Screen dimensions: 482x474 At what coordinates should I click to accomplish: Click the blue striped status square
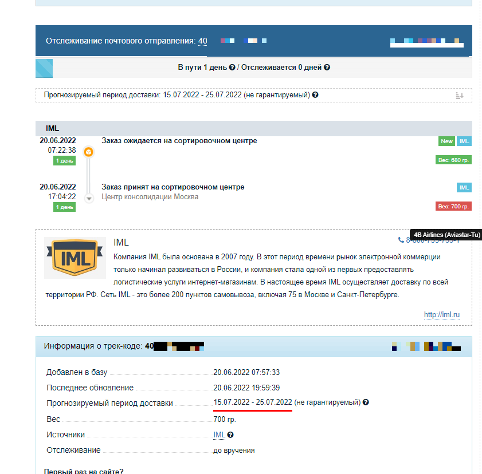pyautogui.click(x=44, y=68)
